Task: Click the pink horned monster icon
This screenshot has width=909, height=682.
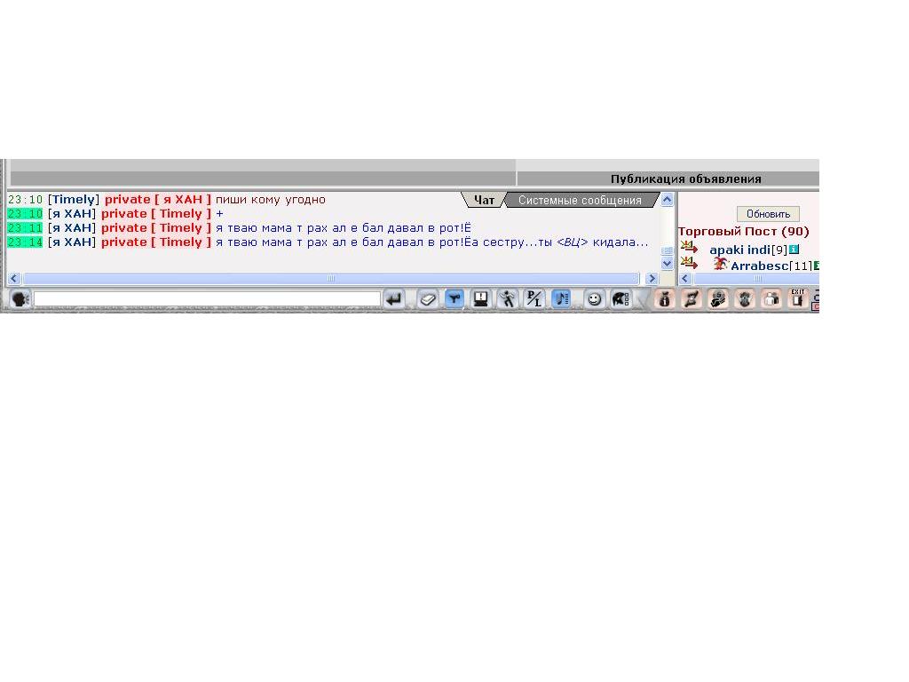Action: point(745,299)
